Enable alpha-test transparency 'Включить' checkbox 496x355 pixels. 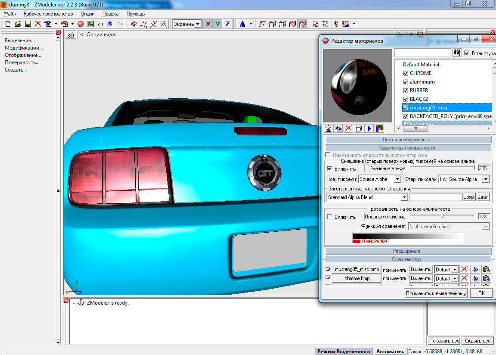pos(329,217)
